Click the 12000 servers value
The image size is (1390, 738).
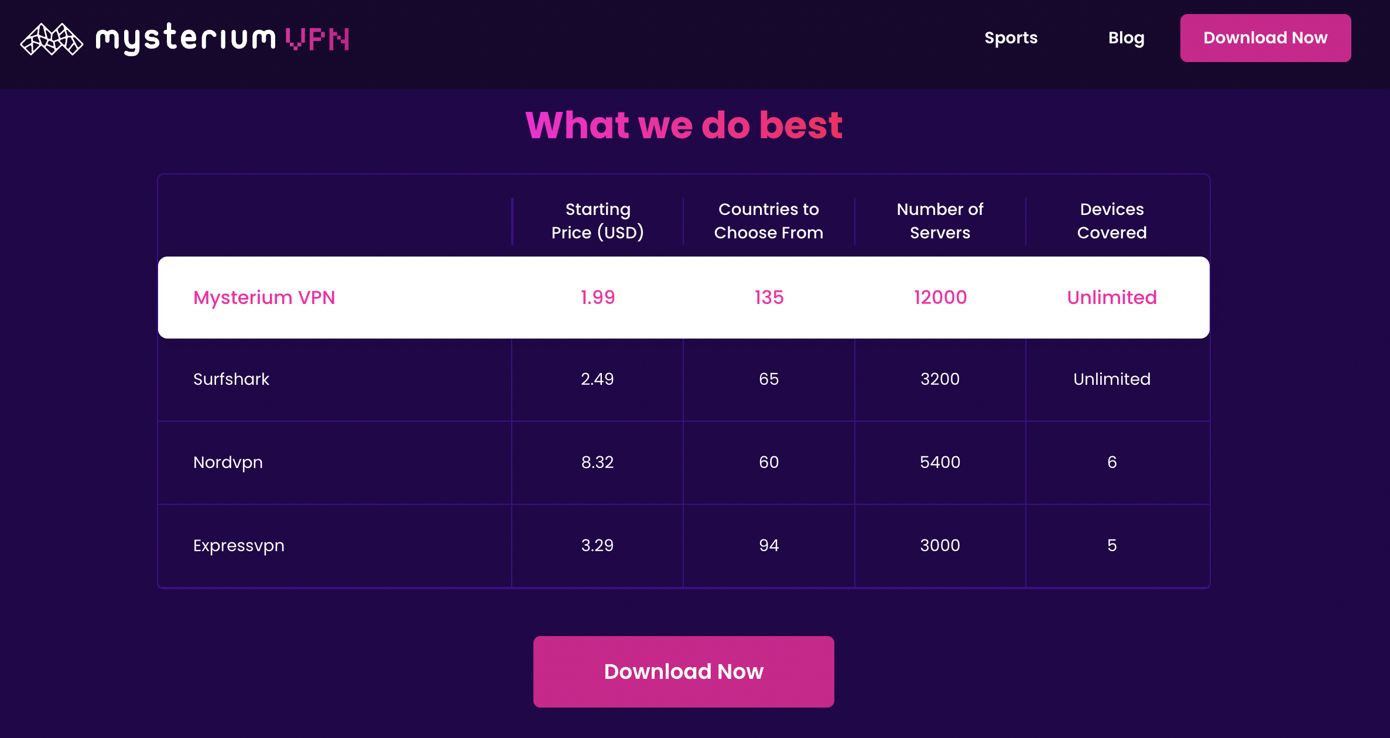click(x=940, y=298)
